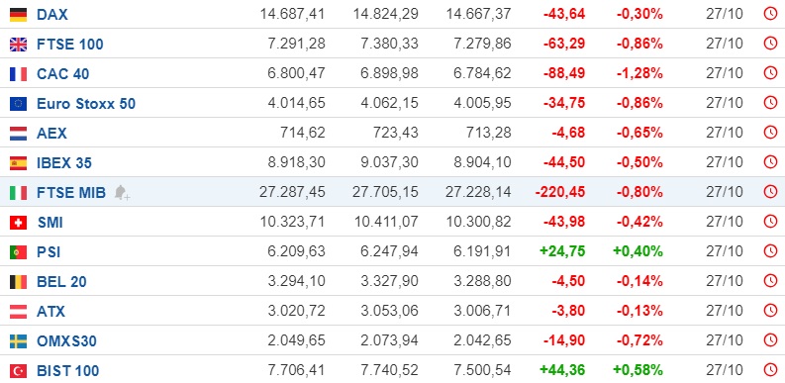Click the clock icon in the BIST 100 row
Image resolution: width=785 pixels, height=383 pixels.
[770, 370]
